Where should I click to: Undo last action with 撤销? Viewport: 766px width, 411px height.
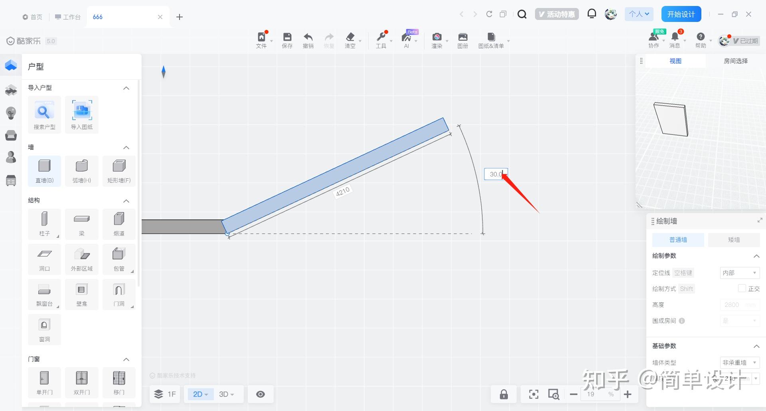coord(308,40)
